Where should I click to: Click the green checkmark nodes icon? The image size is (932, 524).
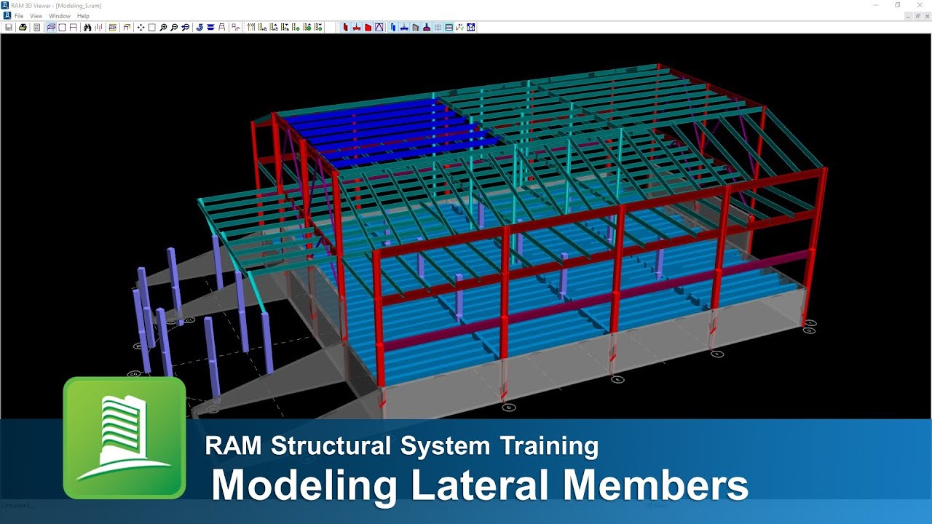click(460, 28)
